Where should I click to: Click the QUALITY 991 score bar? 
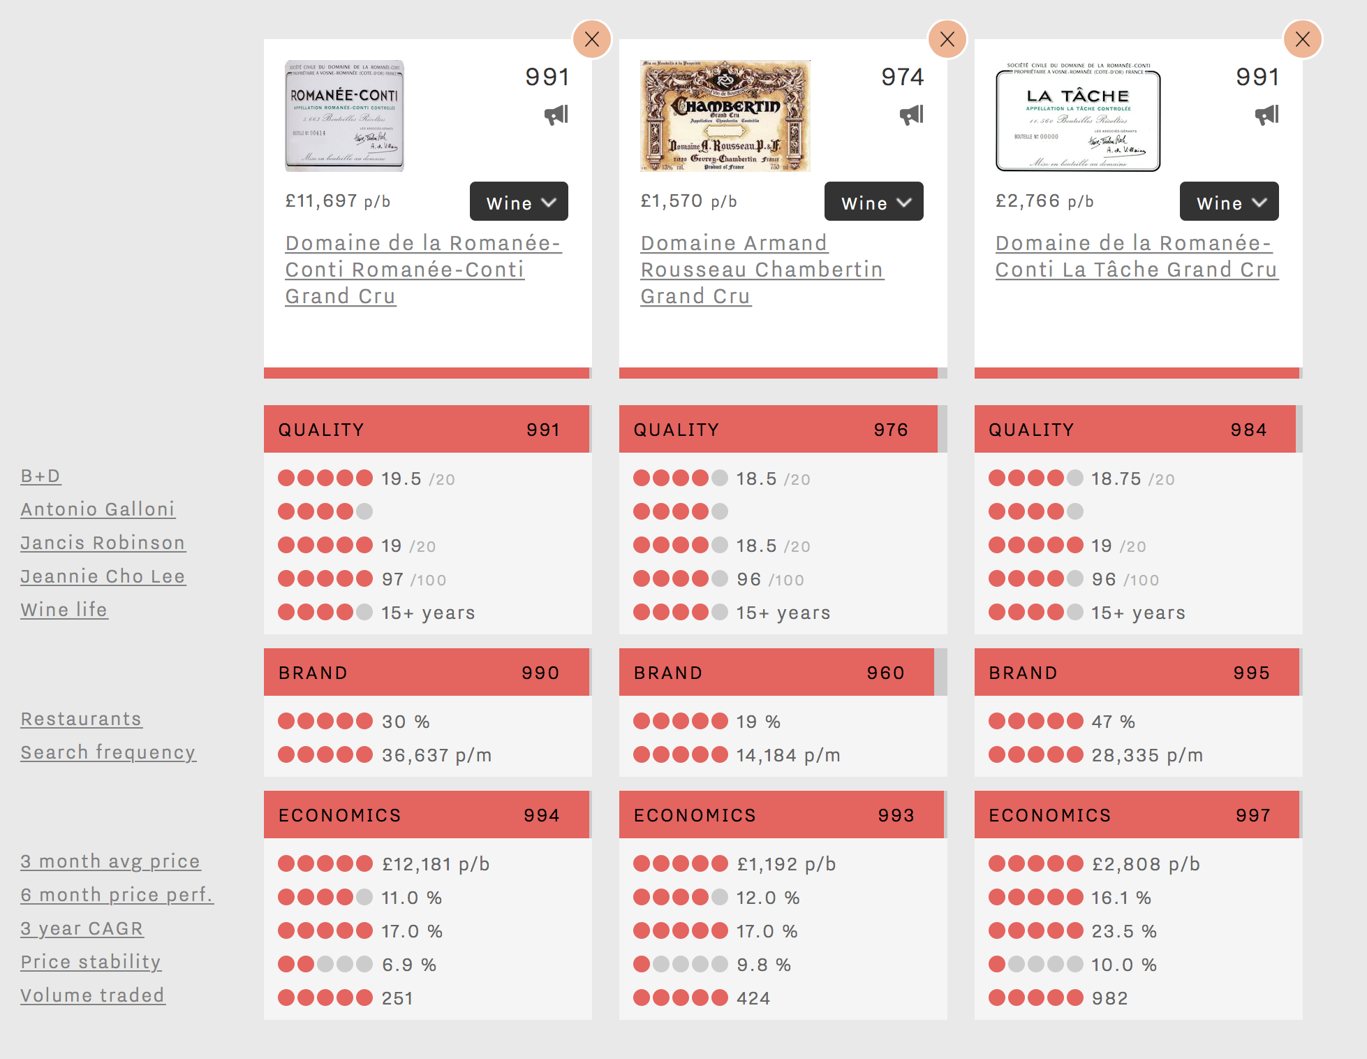point(427,429)
